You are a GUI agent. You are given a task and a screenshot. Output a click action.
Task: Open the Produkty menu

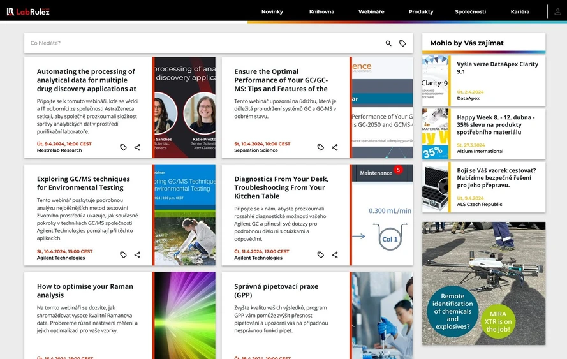coord(421,11)
